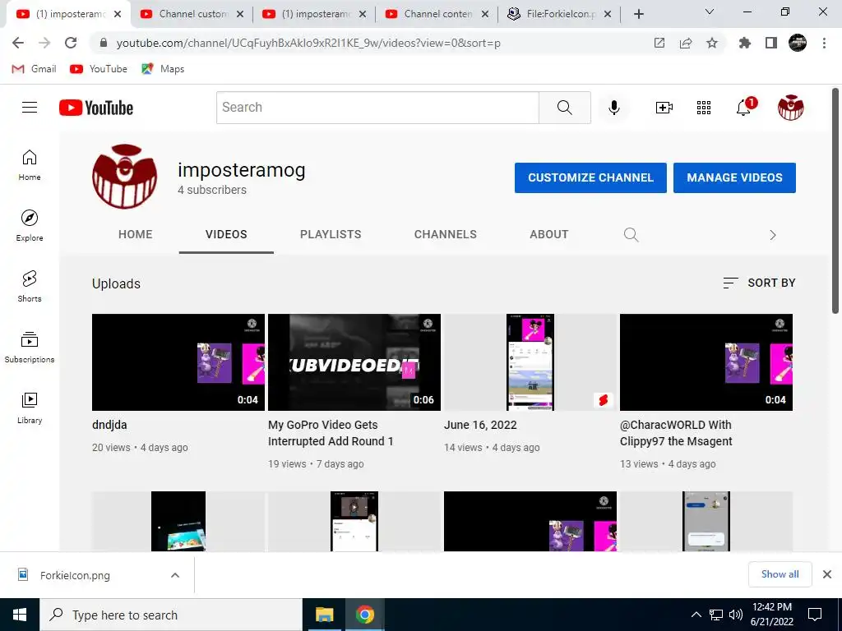Open the dndjda video thumbnail

click(x=178, y=362)
